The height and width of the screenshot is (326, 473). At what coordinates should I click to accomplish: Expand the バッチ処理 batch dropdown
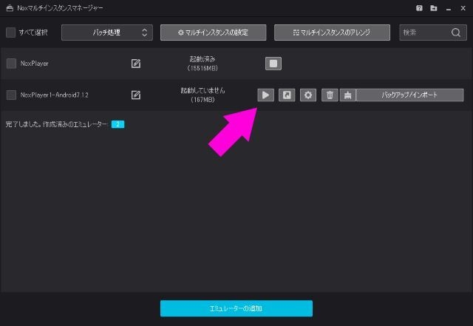tap(106, 33)
